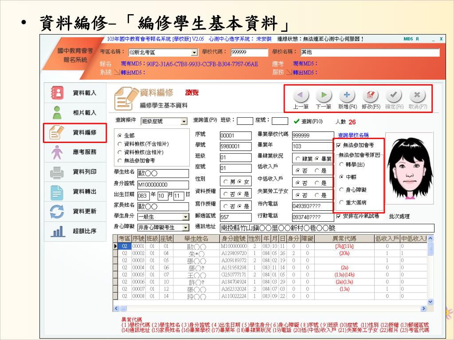The image size is (454, 340).
Task: Open 資料列印 printer icon
Action: 57,172
